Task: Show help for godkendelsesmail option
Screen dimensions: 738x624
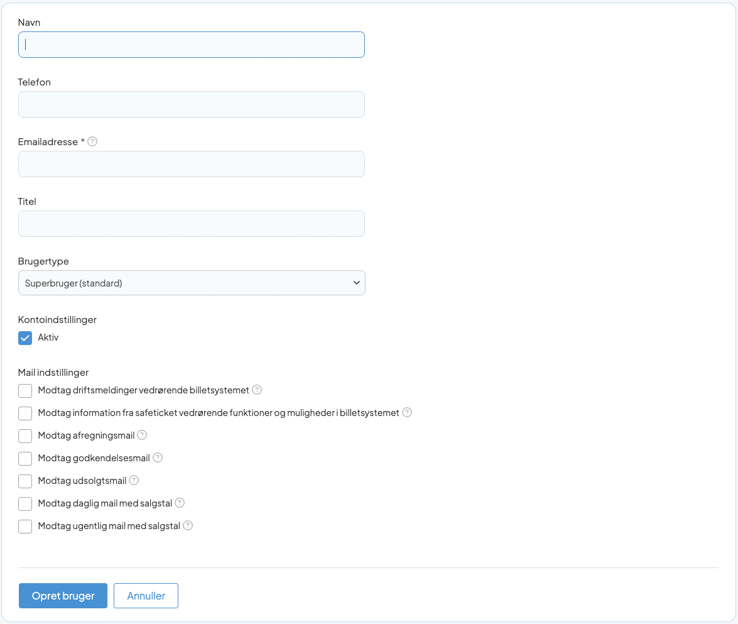Action: tap(158, 457)
